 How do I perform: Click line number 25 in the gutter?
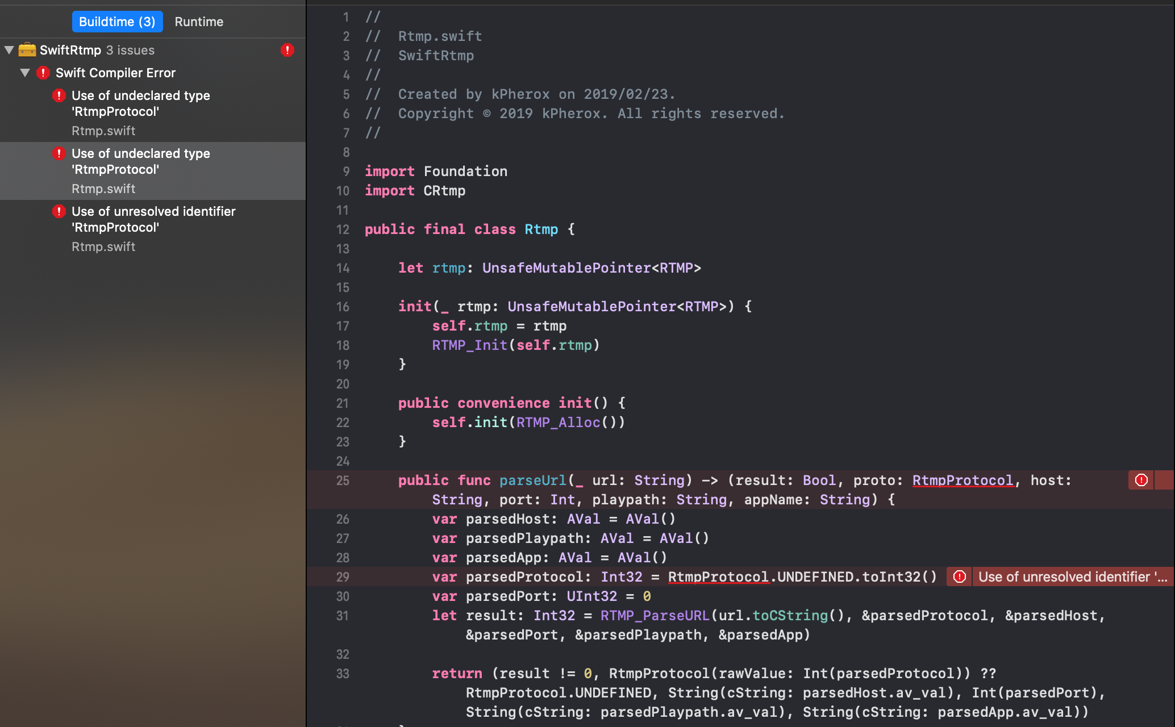pyautogui.click(x=343, y=481)
